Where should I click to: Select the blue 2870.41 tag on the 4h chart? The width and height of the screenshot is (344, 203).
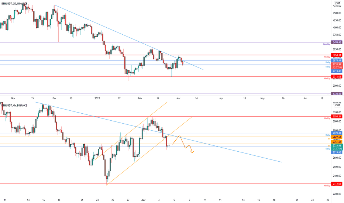(337, 133)
